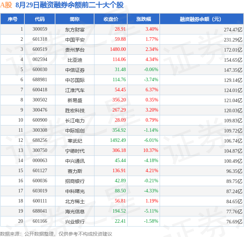
Task: Click closing price 56.81
Action: (120, 201)
